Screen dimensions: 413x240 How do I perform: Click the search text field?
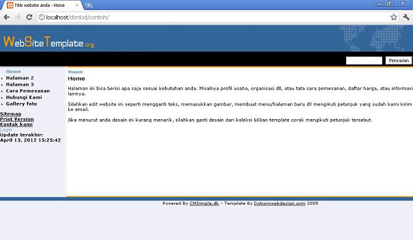364,61
